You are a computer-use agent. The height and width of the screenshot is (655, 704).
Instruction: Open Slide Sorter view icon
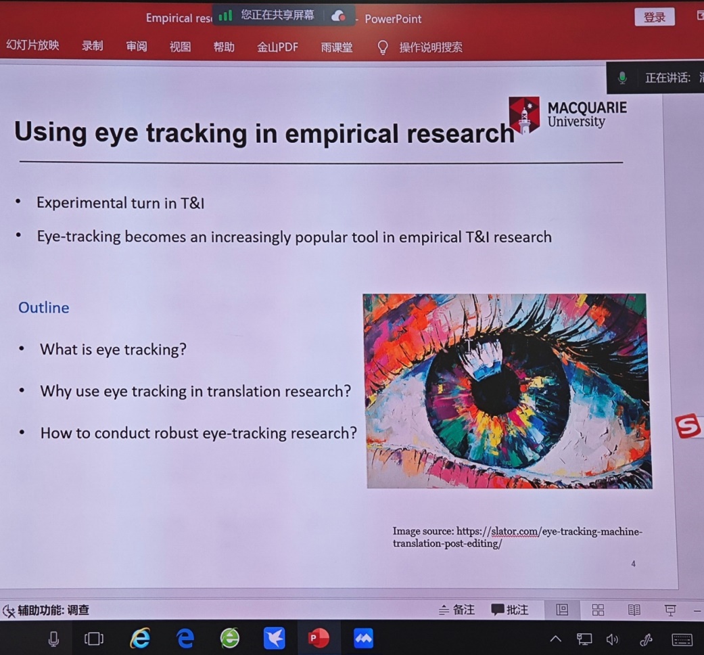tap(598, 610)
